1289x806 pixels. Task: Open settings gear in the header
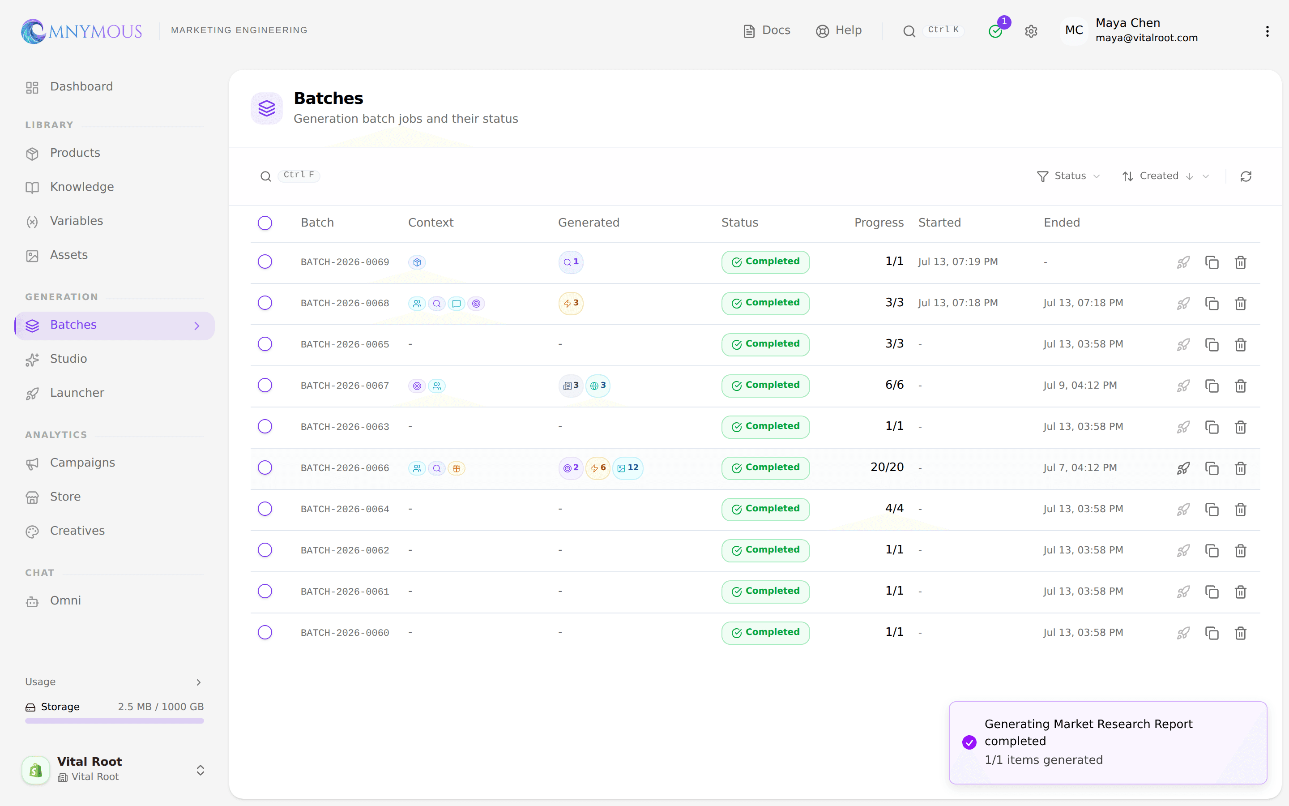click(x=1031, y=31)
